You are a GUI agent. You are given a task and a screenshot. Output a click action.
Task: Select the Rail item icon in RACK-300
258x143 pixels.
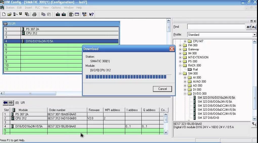tap(190, 69)
